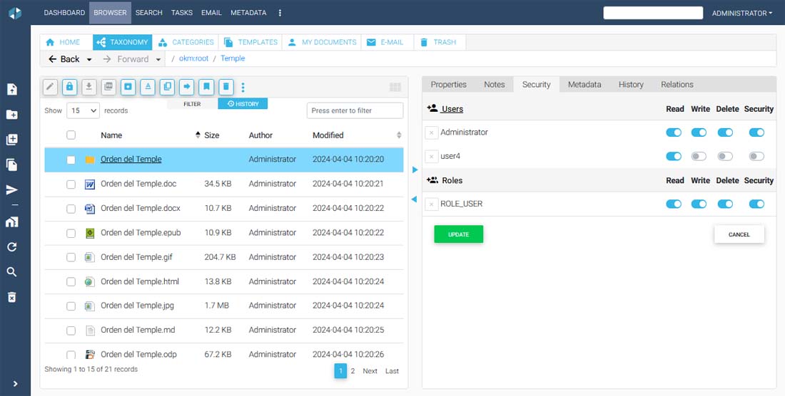Click the move arrow icon in toolbar
The width and height of the screenshot is (785, 396).
[x=186, y=87]
